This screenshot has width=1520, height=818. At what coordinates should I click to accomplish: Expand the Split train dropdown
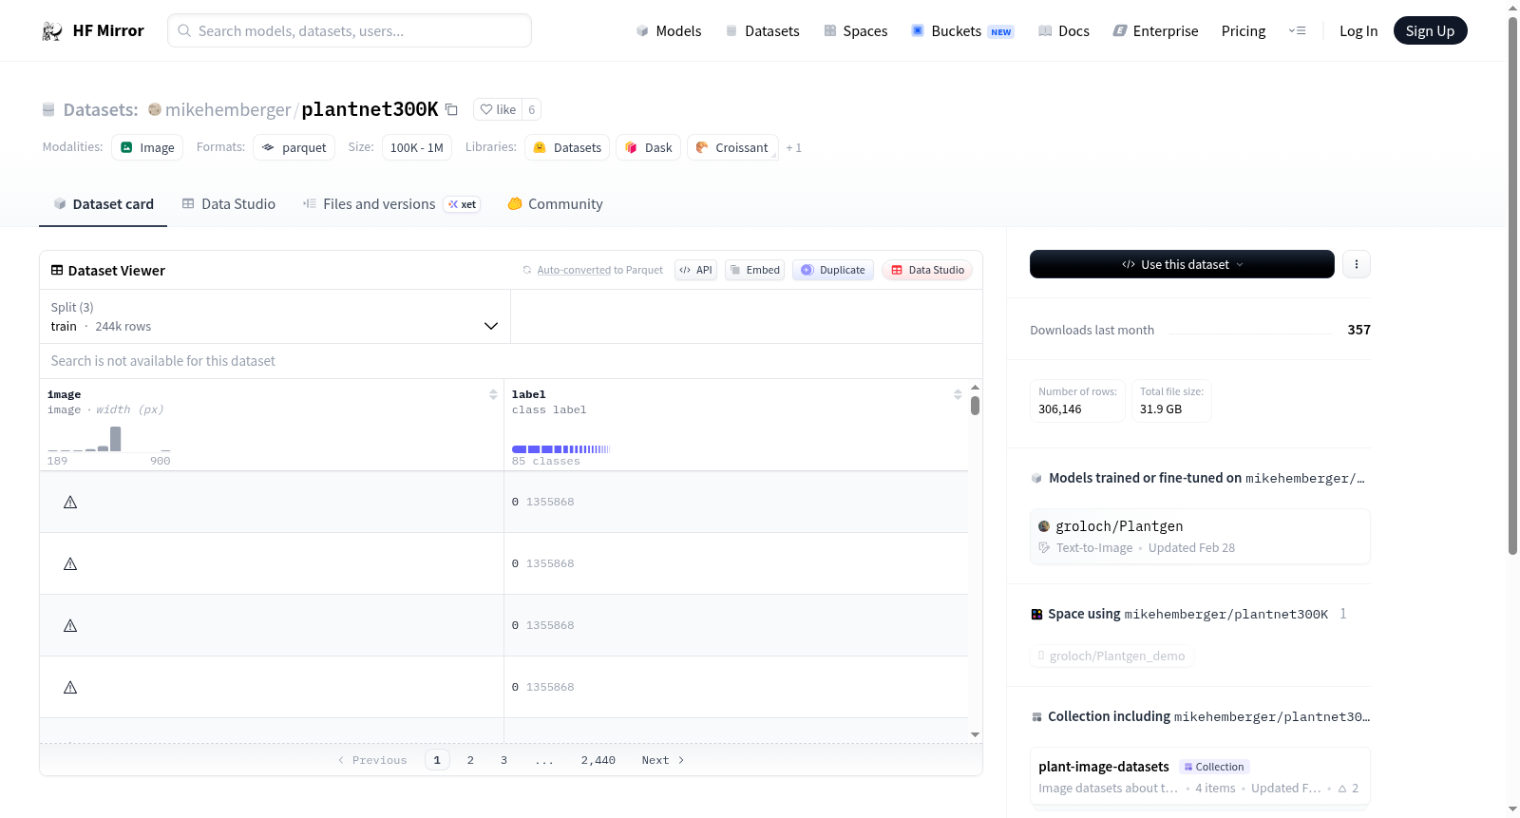[x=275, y=316]
